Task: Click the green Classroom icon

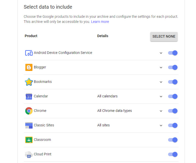Action: [29, 140]
